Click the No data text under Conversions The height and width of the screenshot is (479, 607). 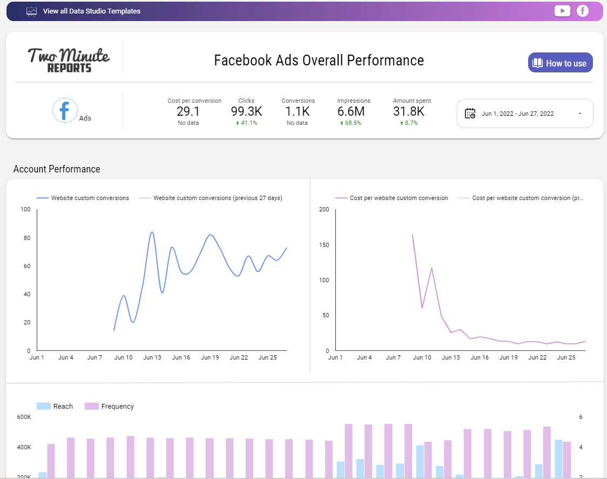tap(297, 123)
